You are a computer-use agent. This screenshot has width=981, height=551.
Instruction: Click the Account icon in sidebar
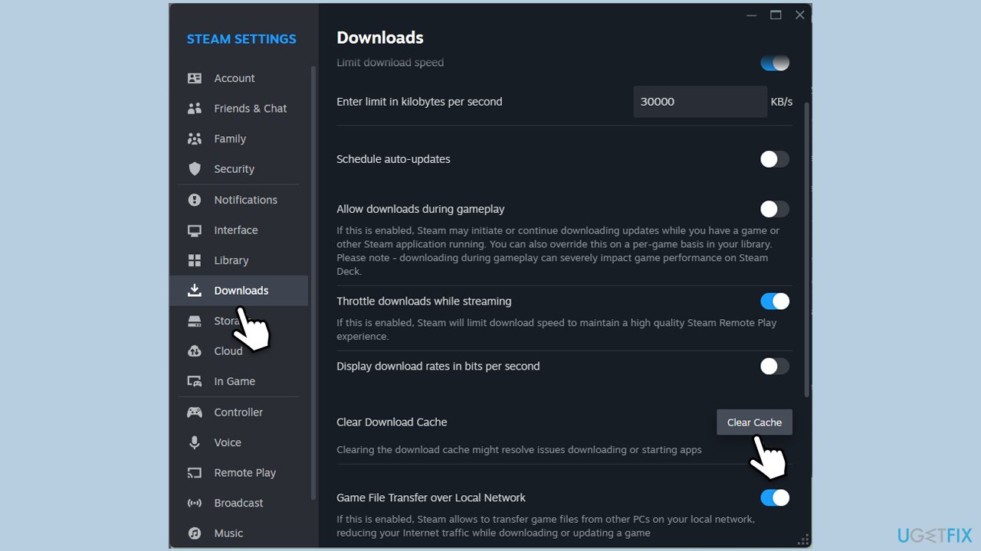point(195,78)
